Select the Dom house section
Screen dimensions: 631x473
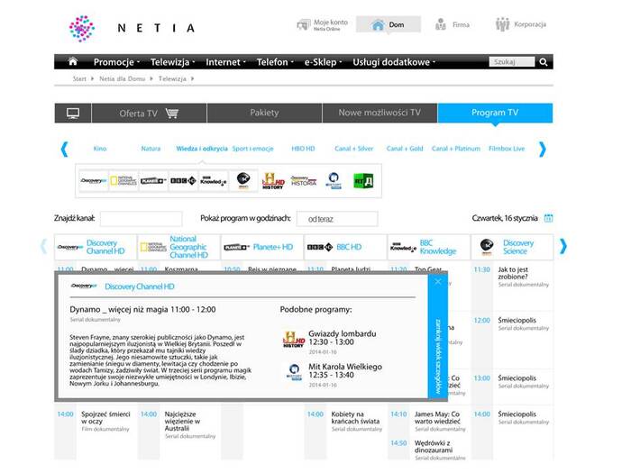point(389,24)
